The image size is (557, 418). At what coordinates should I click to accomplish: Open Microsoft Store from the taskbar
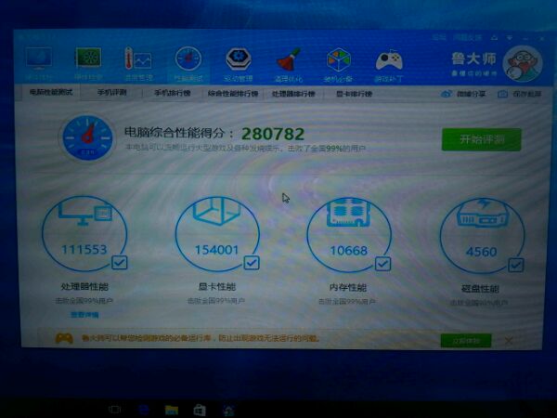[x=200, y=410]
